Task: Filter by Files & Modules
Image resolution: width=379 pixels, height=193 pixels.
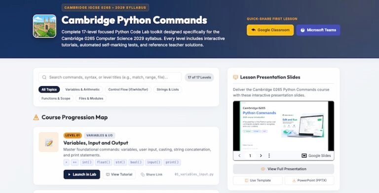Action: 91,98
